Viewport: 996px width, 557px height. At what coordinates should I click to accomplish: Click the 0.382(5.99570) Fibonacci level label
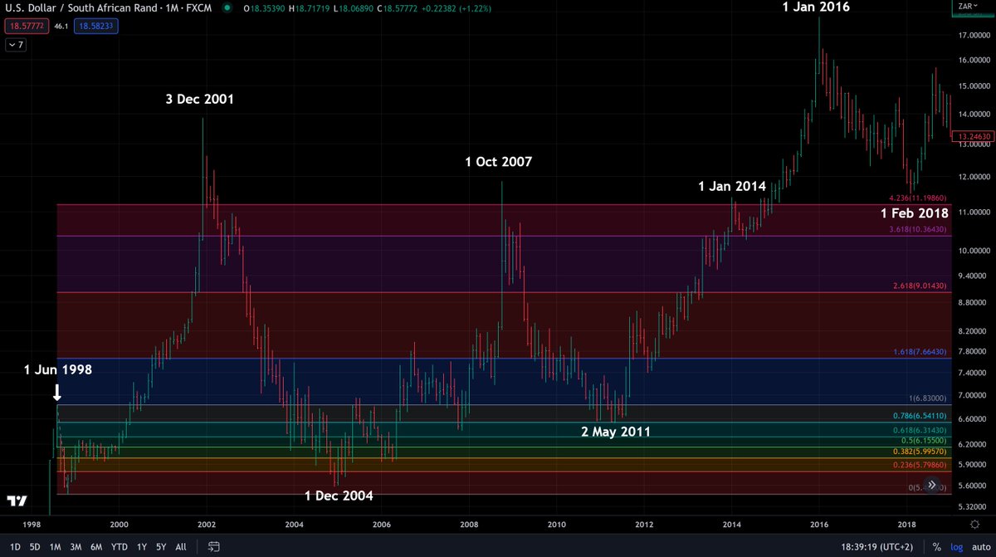[918, 452]
